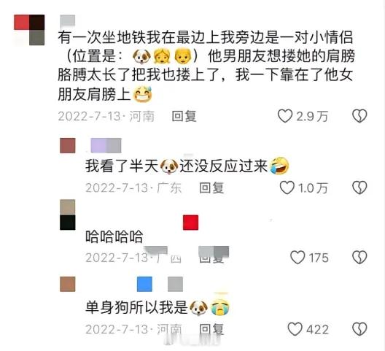
Task: Reply to the 单身狗所以我是 comment
Action: pyautogui.click(x=211, y=329)
